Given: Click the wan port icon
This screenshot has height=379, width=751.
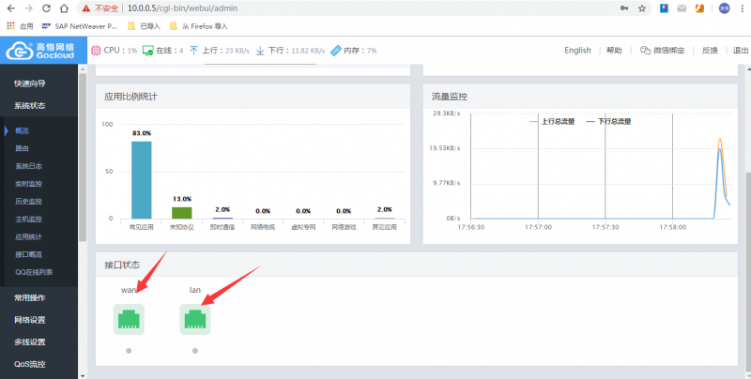Looking at the screenshot, I should [129, 319].
